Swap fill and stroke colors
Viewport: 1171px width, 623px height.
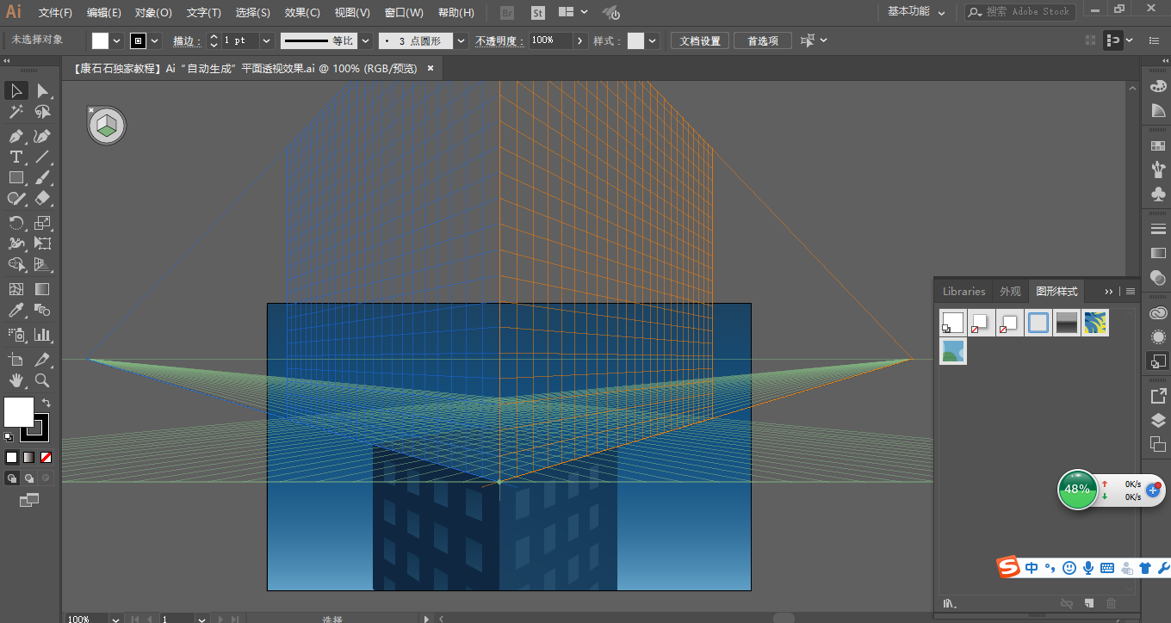pos(46,403)
